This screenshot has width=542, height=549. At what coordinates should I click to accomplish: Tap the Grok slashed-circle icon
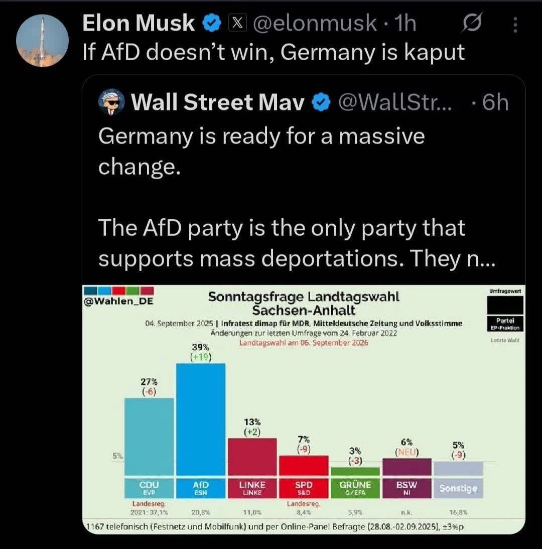pyautogui.click(x=472, y=23)
